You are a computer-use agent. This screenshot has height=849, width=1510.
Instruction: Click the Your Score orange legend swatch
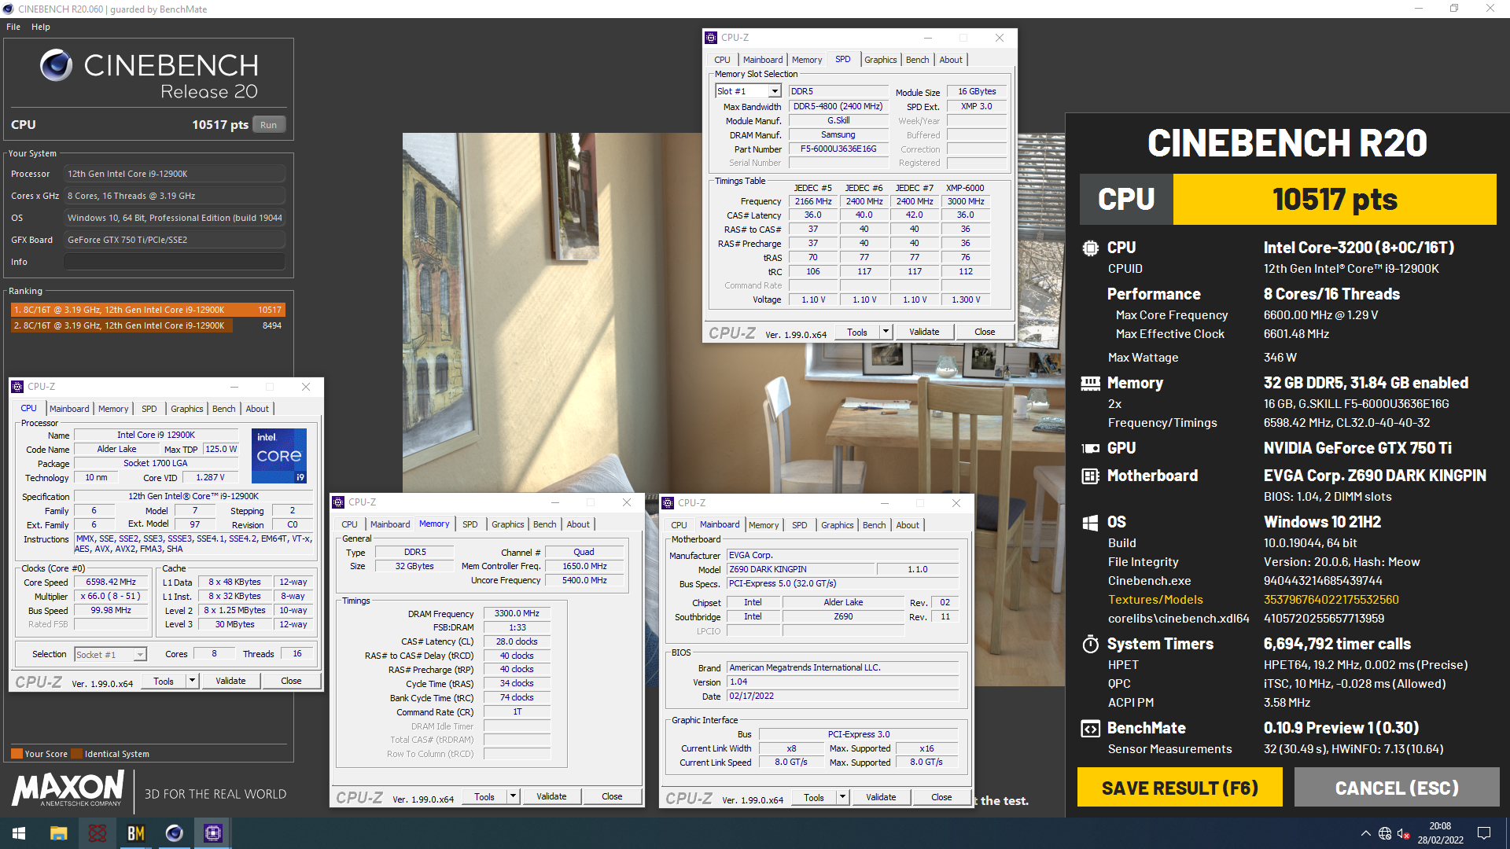pyautogui.click(x=17, y=754)
